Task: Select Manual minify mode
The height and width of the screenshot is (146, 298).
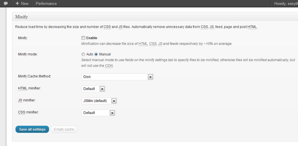Action: click(x=96, y=54)
